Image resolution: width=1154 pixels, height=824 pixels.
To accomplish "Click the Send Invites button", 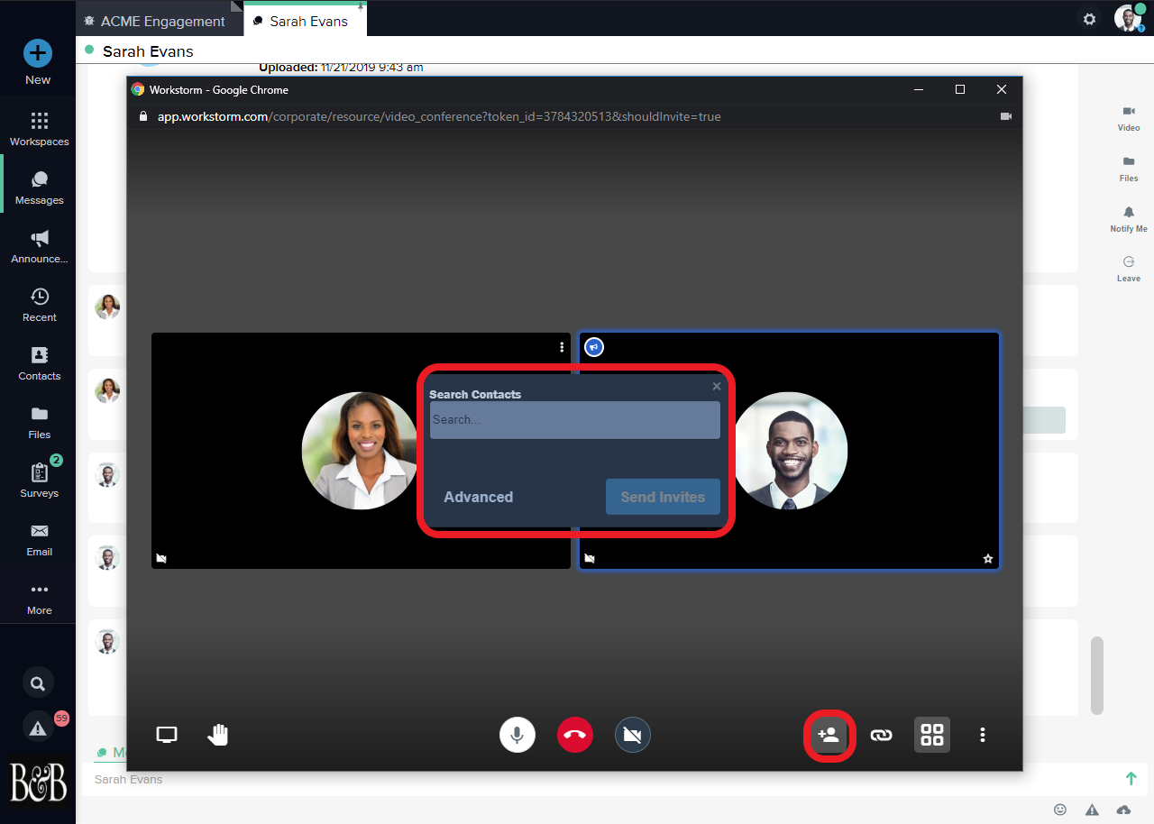I will (x=663, y=497).
